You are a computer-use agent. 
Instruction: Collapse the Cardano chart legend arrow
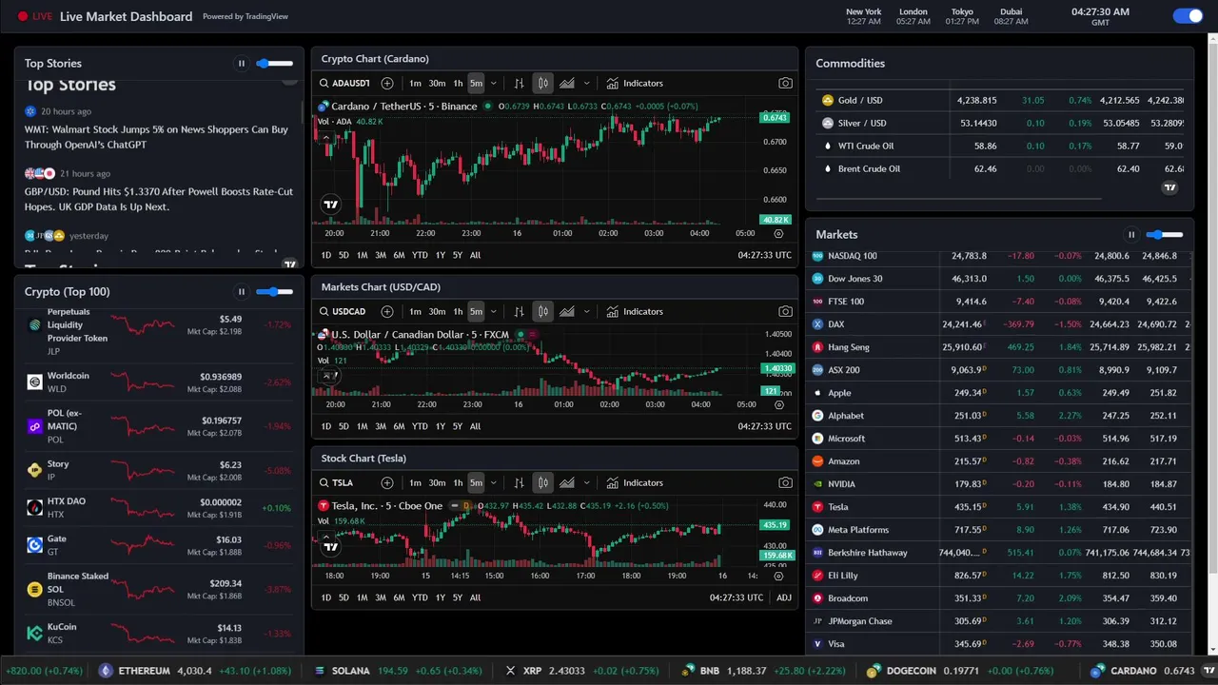(327, 138)
